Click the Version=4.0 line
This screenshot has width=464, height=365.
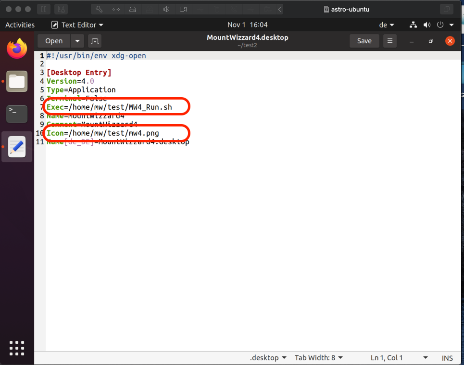(x=70, y=81)
